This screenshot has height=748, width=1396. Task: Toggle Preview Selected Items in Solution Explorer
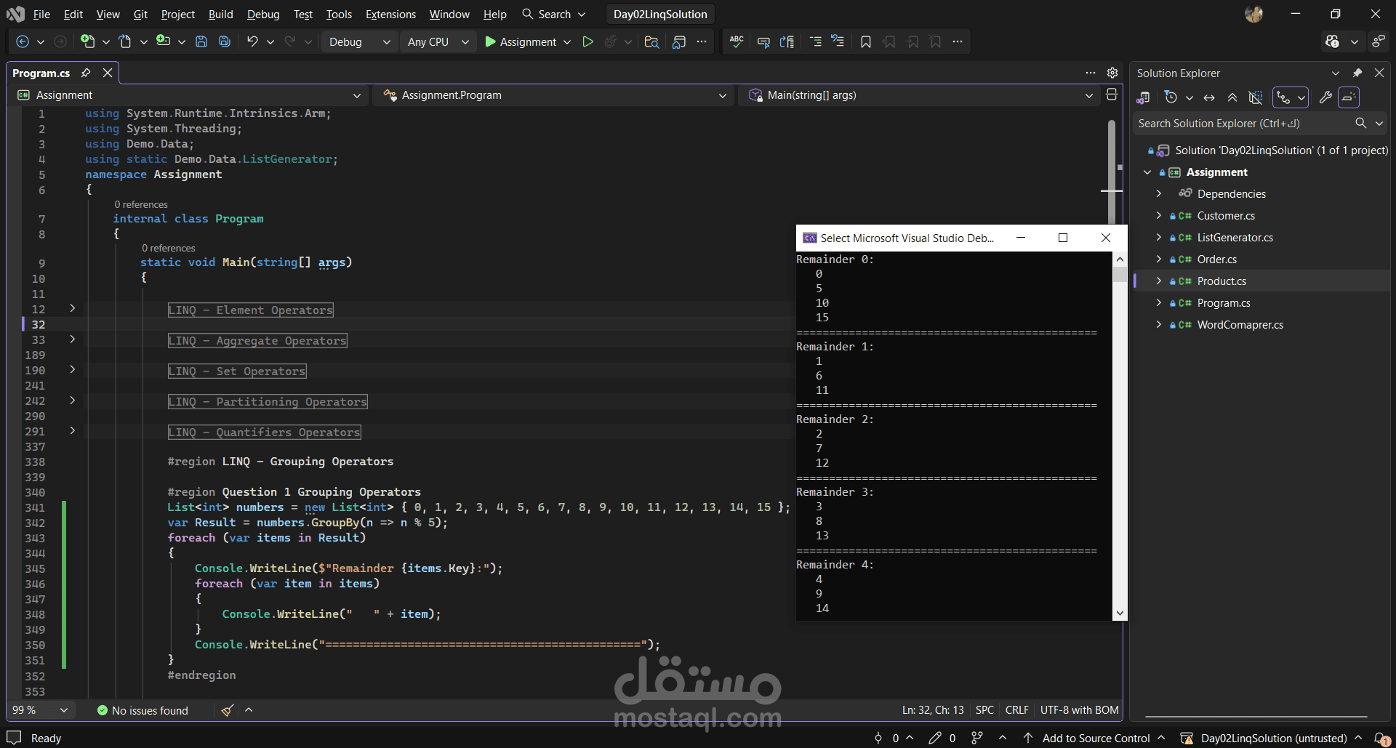pyautogui.click(x=1256, y=97)
